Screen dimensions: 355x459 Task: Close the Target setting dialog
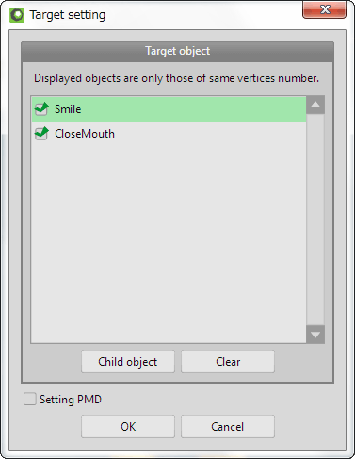point(324,9)
